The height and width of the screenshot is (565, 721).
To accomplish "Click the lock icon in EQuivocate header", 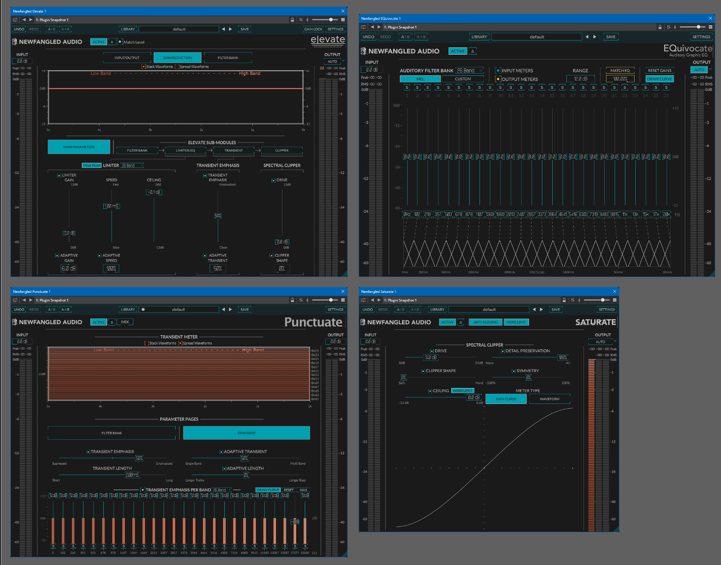I will [x=660, y=27].
